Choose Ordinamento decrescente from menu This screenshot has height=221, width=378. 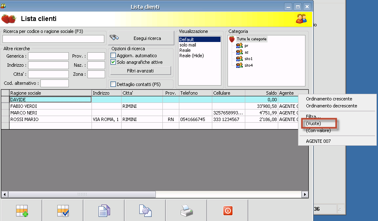click(331, 106)
